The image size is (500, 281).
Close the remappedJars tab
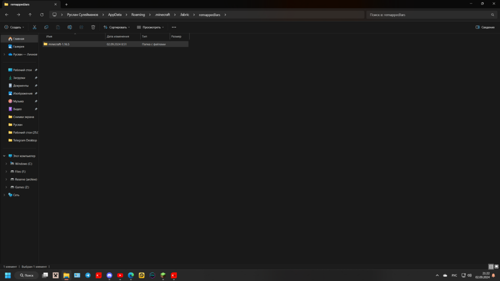pos(55,4)
